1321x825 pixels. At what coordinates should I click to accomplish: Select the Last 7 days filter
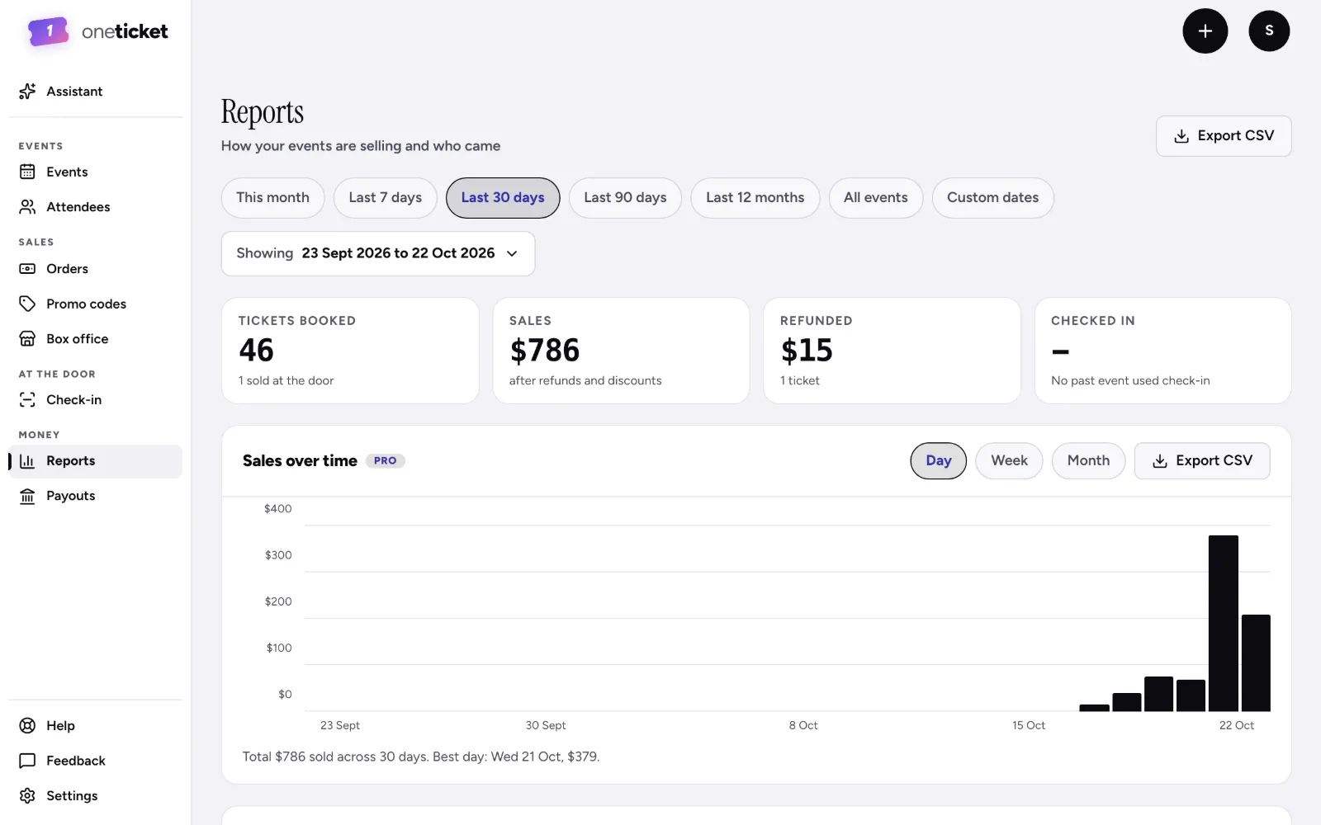click(385, 198)
